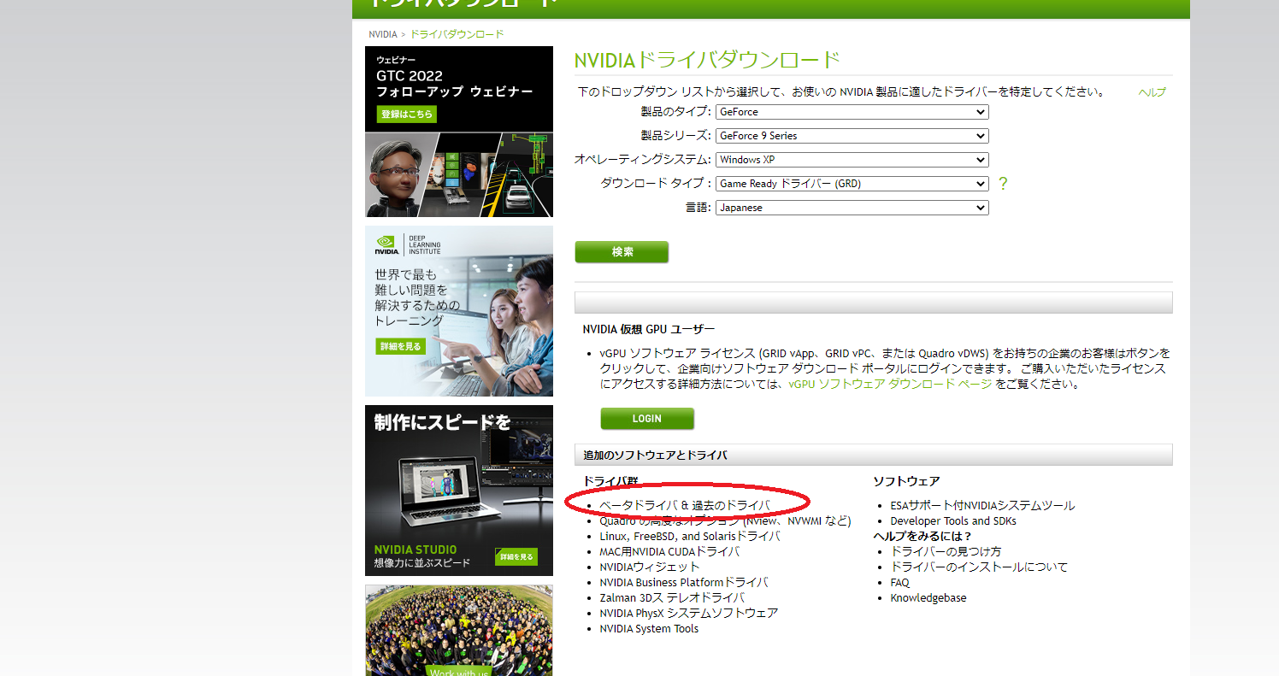Image resolution: width=1279 pixels, height=676 pixels.
Task: Click the 登録はこちら button on GTC banner
Action: [407, 114]
